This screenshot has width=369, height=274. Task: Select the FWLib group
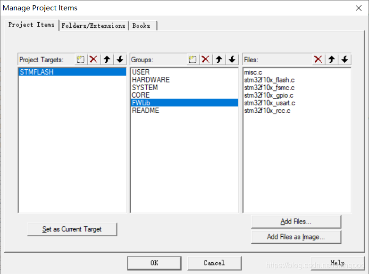[184, 103]
